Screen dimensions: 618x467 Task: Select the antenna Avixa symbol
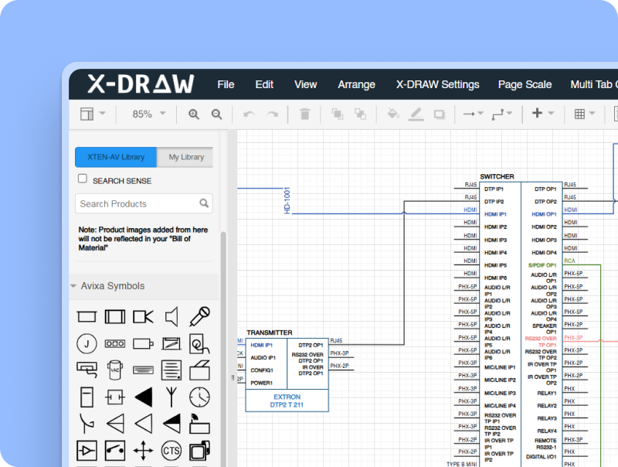[171, 397]
